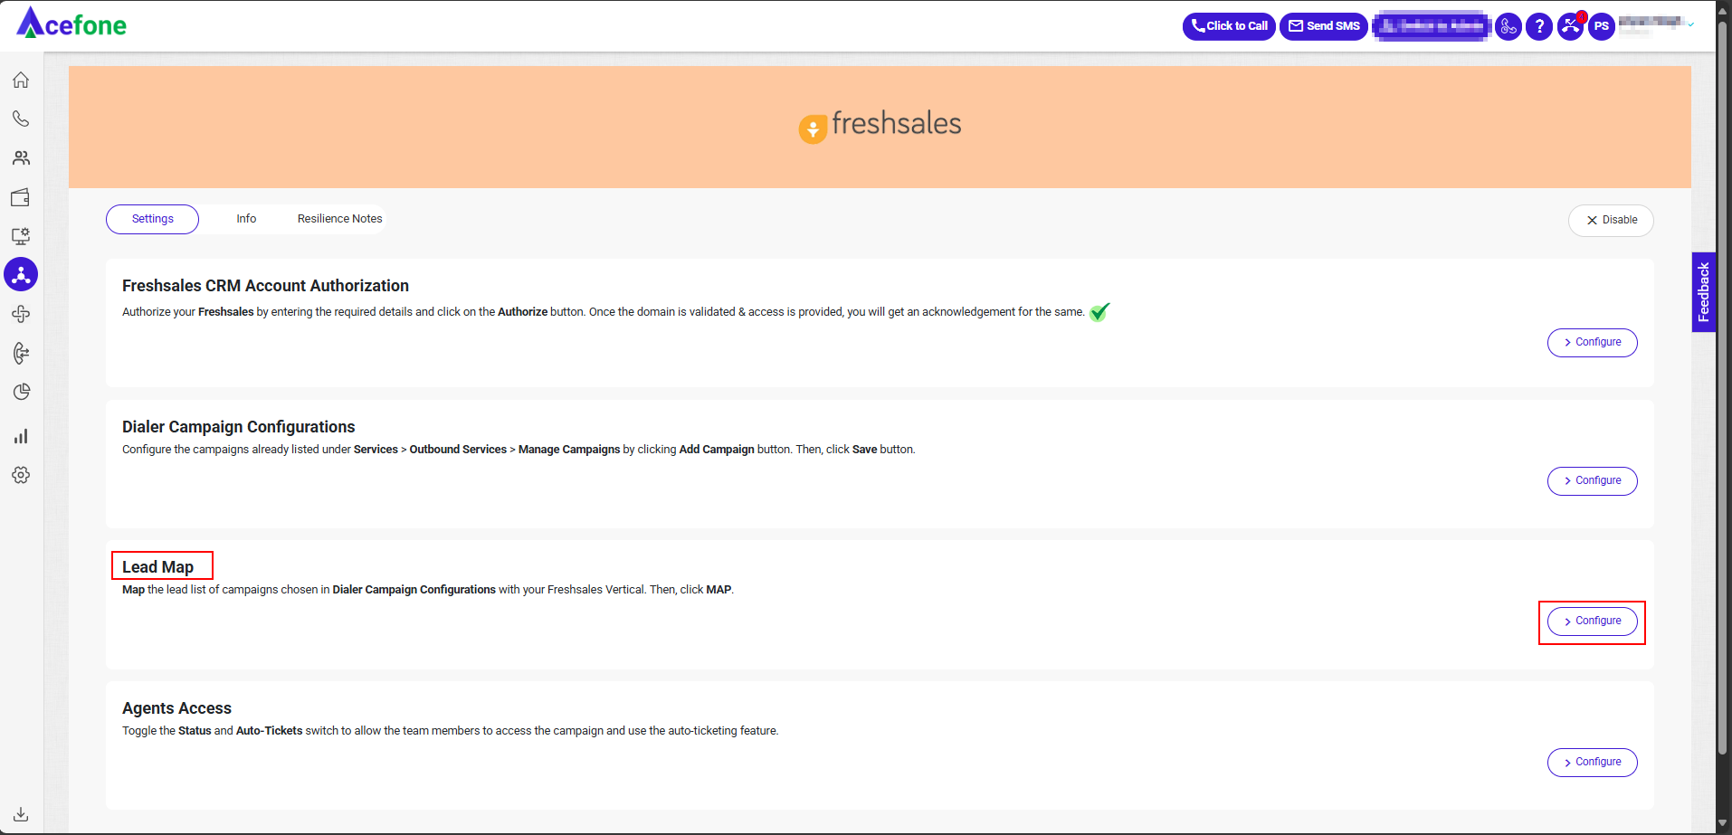The width and height of the screenshot is (1732, 835).
Task: Click the Lead Map heading
Action: (158, 567)
